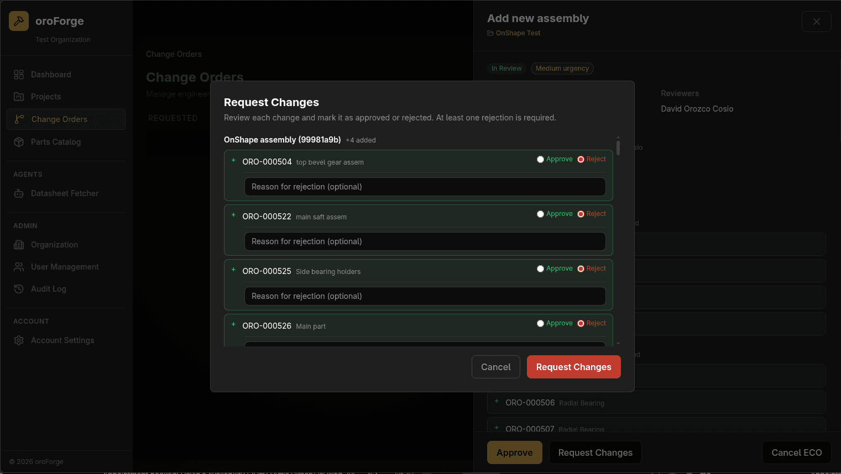Screen dimensions: 841x474
Task: Open the Audit Log page
Action: [x=66, y=289]
